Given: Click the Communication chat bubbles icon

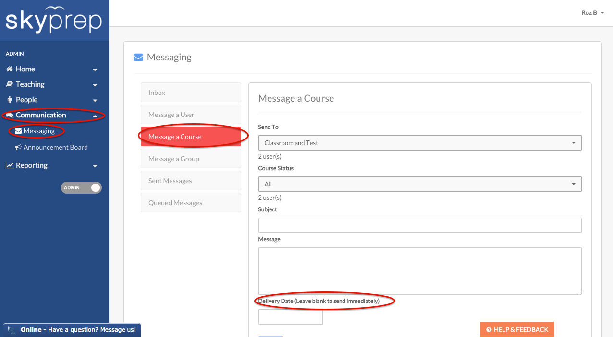Looking at the screenshot, I should [10, 116].
